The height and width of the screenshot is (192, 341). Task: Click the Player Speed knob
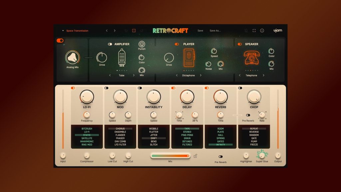(214, 51)
